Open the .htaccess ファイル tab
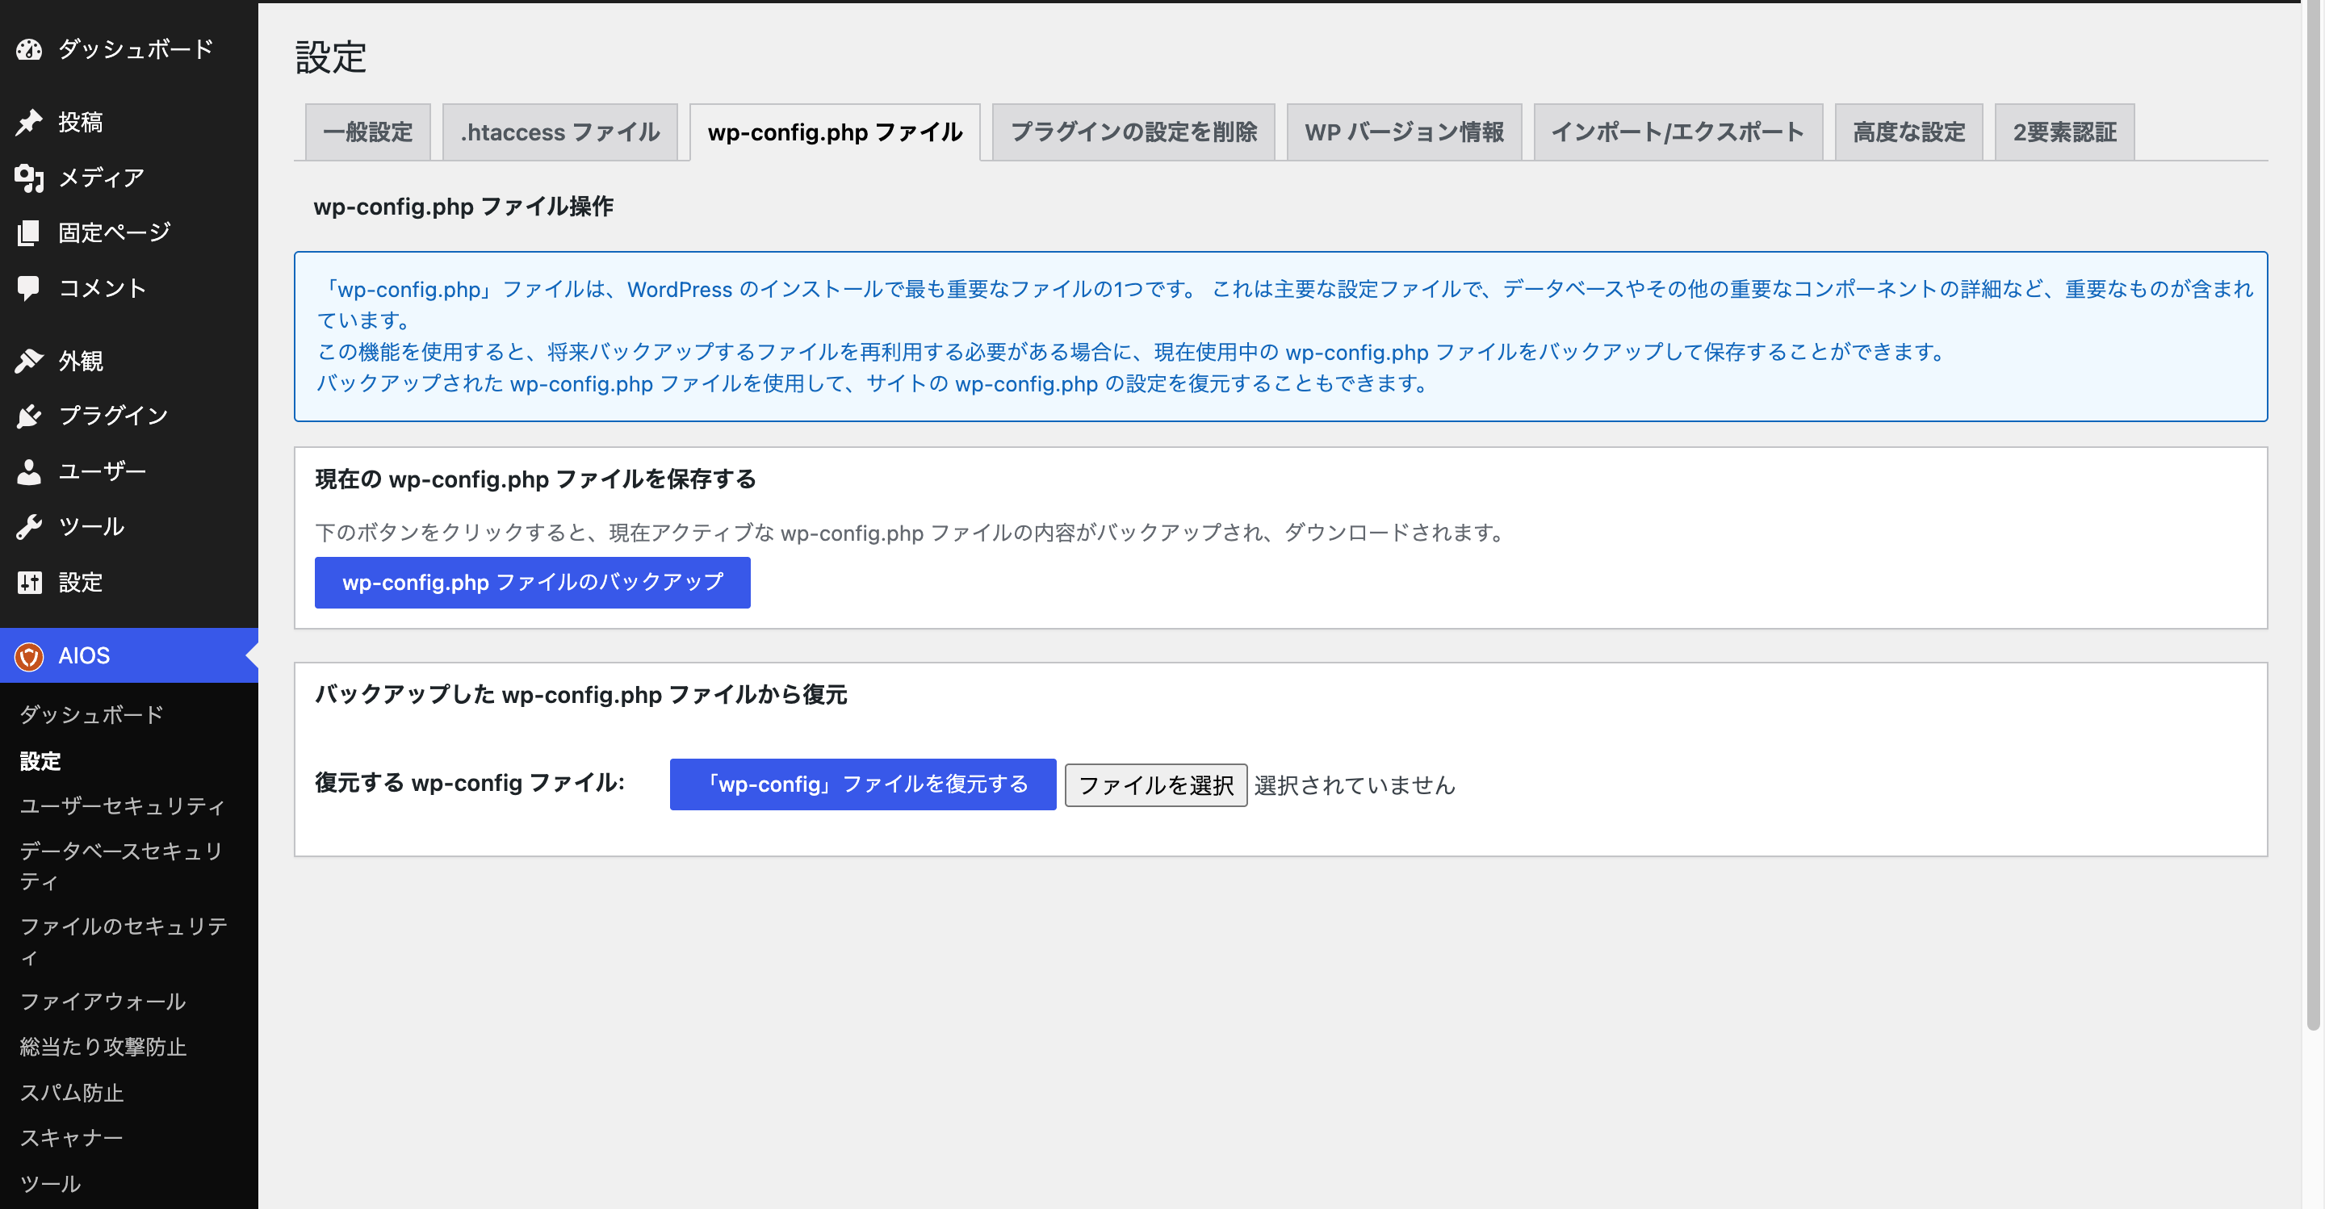The width and height of the screenshot is (2325, 1209). pos(559,132)
